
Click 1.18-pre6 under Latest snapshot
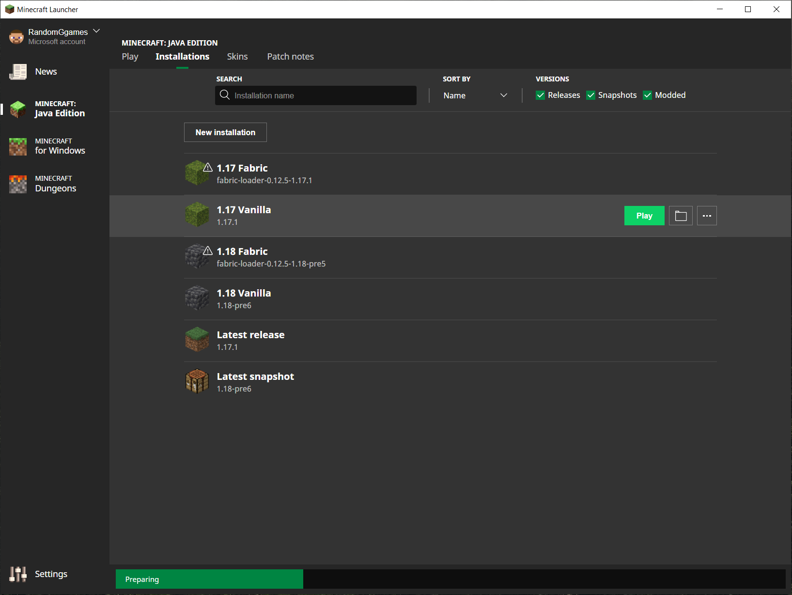234,389
